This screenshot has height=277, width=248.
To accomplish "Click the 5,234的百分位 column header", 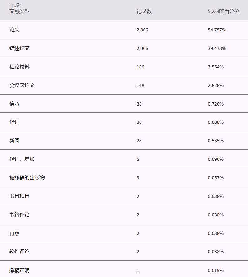I will (224, 11).
